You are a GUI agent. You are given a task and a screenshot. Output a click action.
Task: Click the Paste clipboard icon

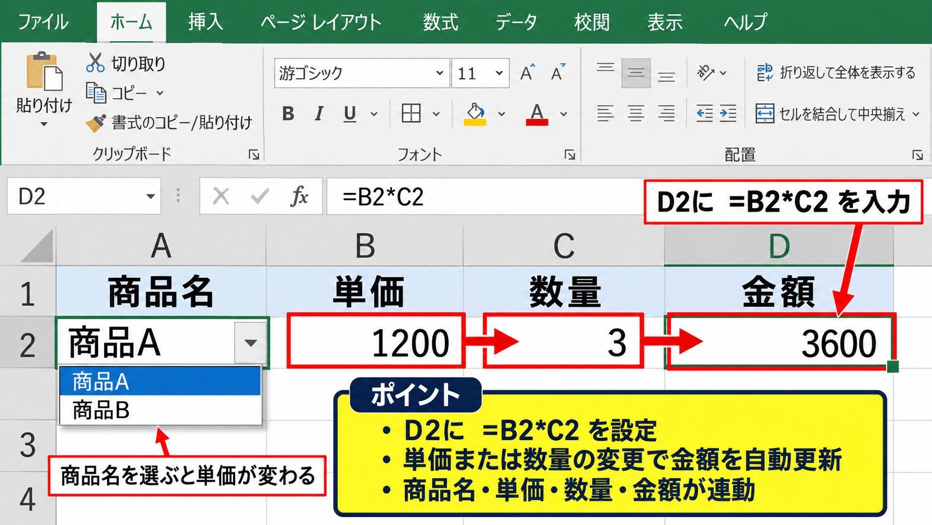[x=44, y=71]
